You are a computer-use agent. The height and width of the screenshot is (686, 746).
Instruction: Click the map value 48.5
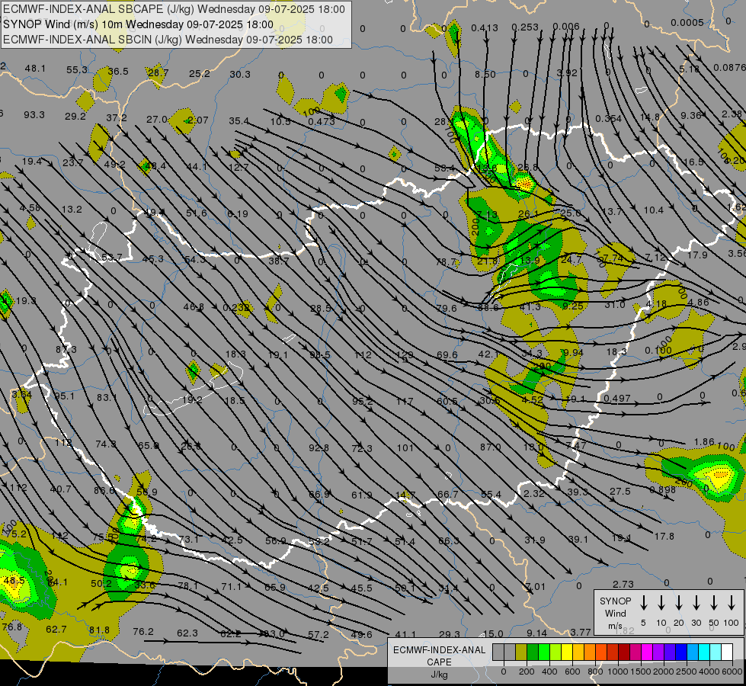click(14, 581)
